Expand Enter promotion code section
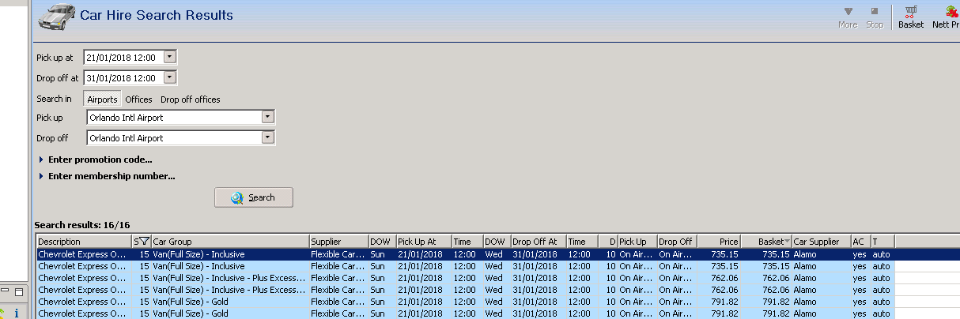The height and width of the screenshot is (319, 960). point(42,159)
